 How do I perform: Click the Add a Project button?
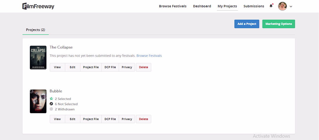[247, 24]
